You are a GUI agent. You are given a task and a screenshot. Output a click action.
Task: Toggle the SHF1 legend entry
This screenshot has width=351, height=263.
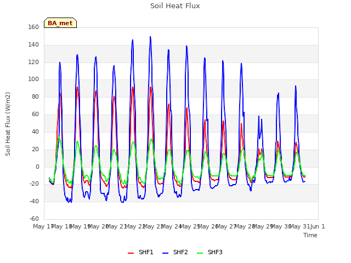coord(140,252)
